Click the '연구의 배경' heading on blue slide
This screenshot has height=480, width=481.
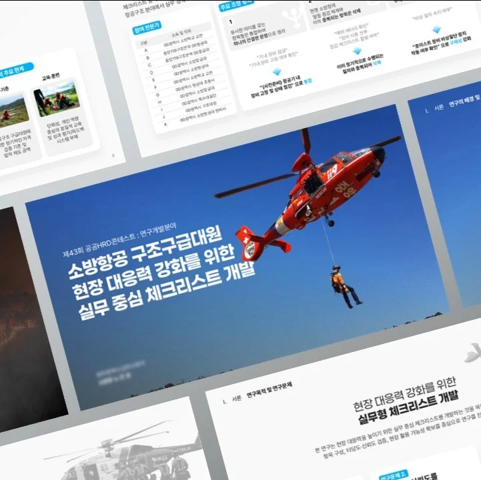461,102
